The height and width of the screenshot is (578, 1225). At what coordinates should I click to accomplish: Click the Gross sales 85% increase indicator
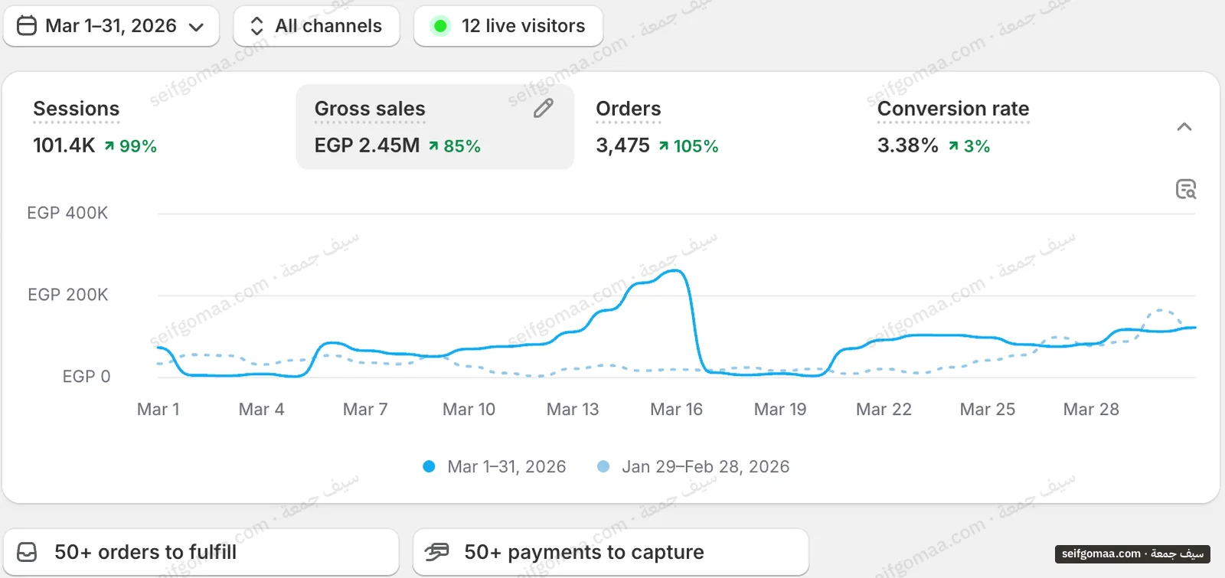point(455,146)
